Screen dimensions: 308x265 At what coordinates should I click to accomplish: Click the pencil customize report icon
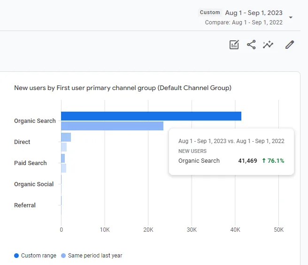click(x=290, y=45)
